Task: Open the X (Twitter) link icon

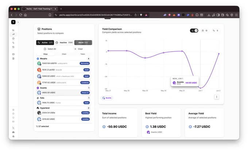Action: point(13,128)
